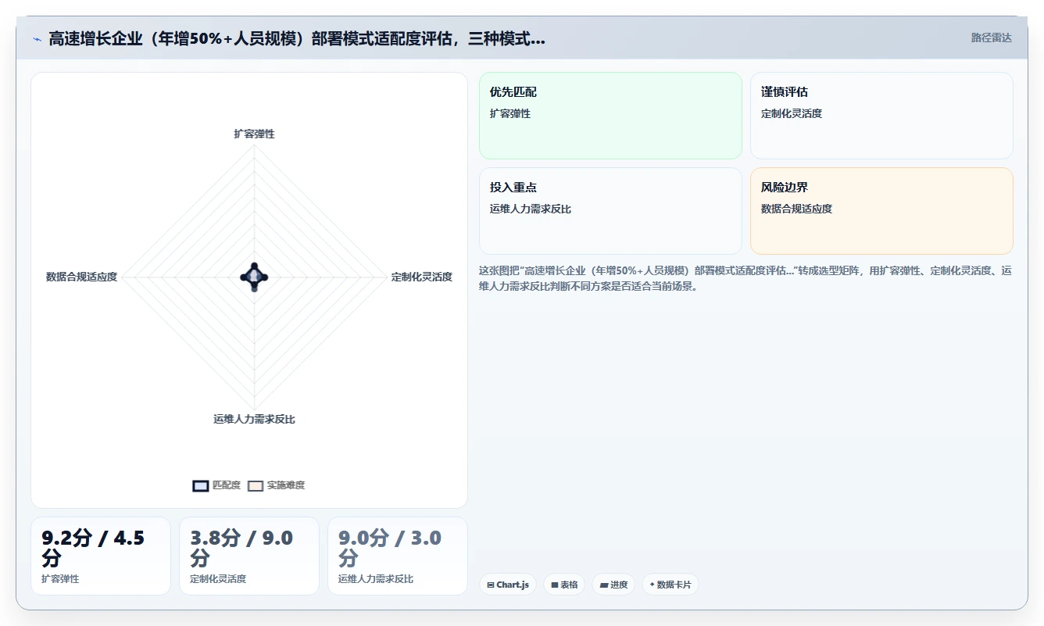
Task: Click the radar chart data polygon center
Action: click(254, 277)
